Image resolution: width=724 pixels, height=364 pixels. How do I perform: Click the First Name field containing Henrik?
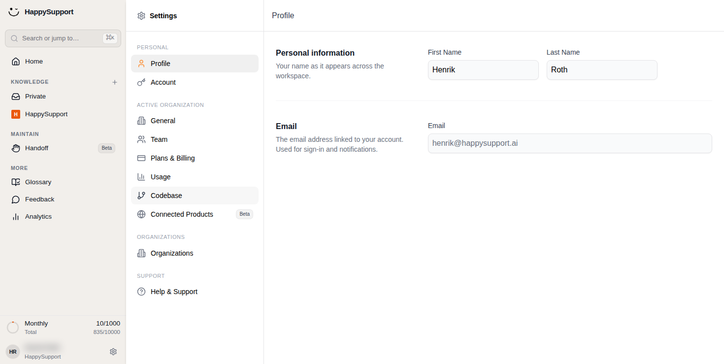[483, 70]
